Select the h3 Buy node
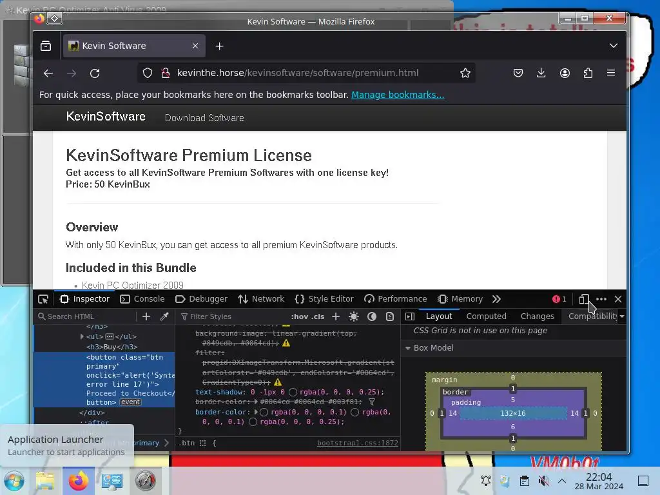The height and width of the screenshot is (495, 660). click(112, 347)
